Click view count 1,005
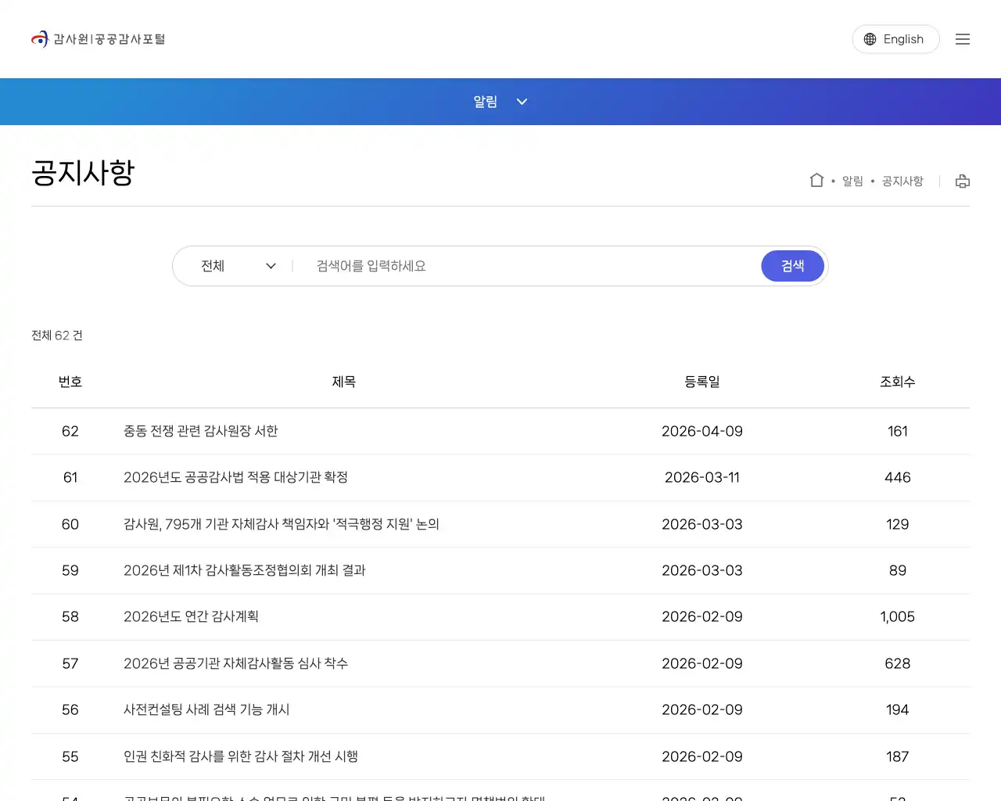The width and height of the screenshot is (1001, 801). click(898, 616)
